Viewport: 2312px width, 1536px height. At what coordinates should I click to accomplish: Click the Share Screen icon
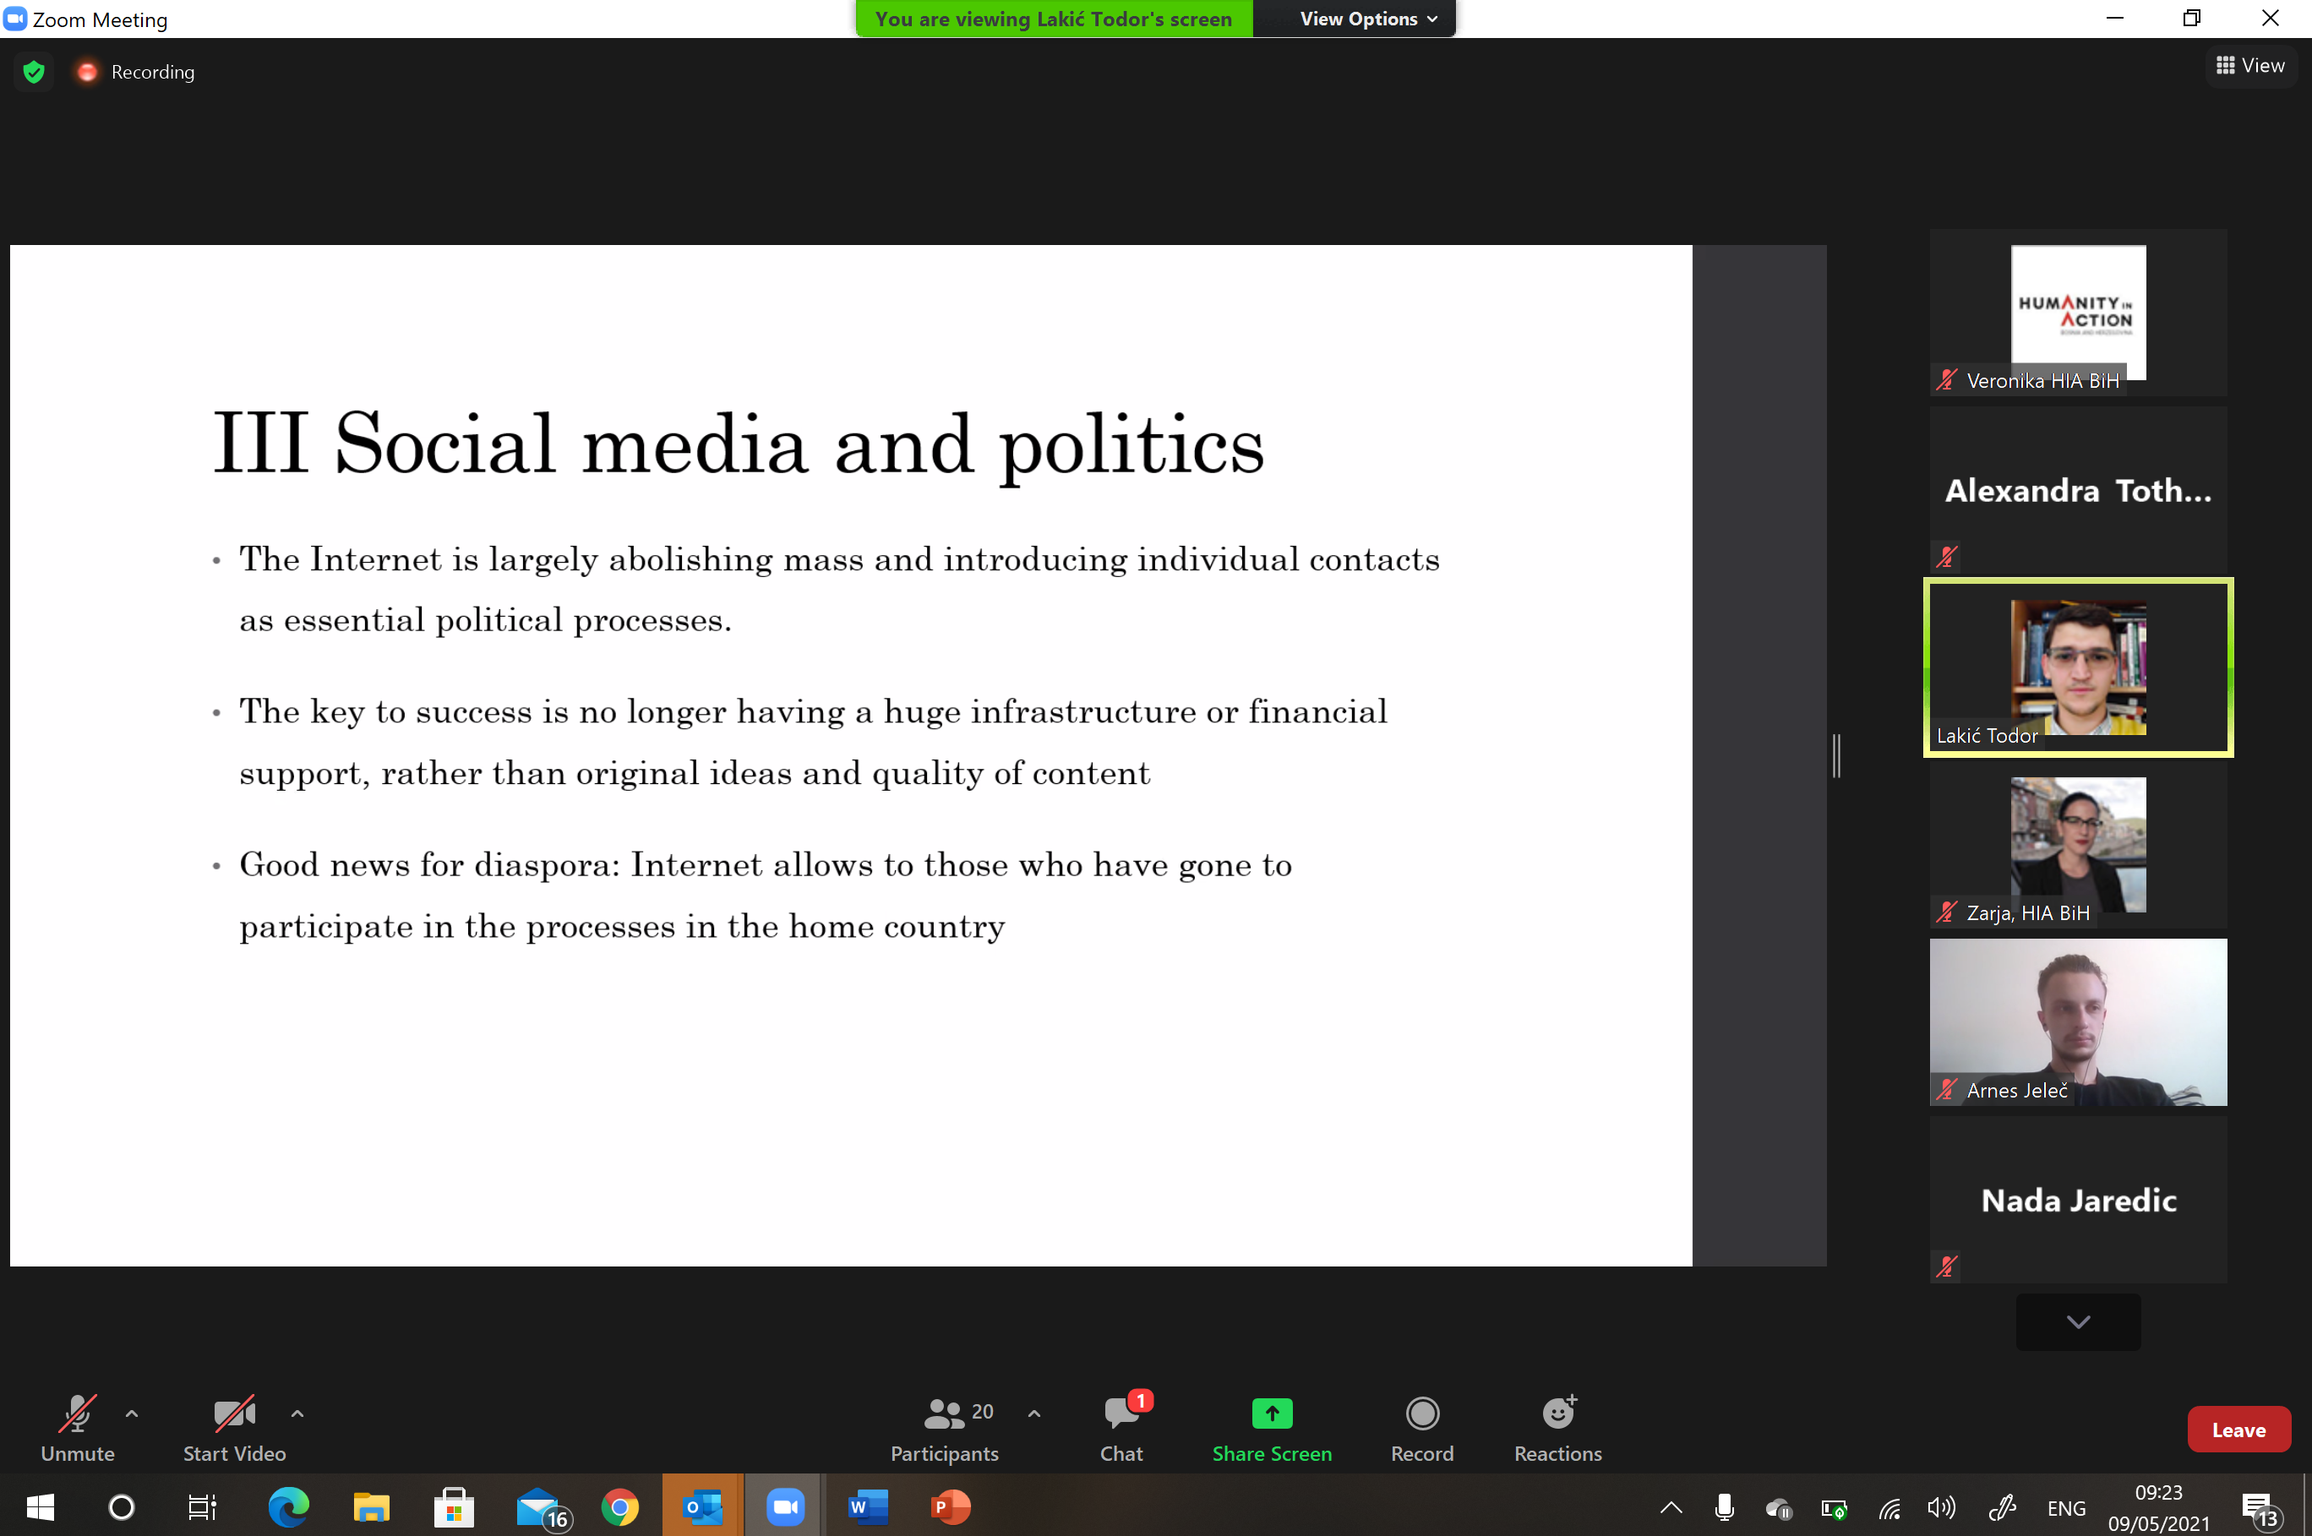[x=1272, y=1413]
